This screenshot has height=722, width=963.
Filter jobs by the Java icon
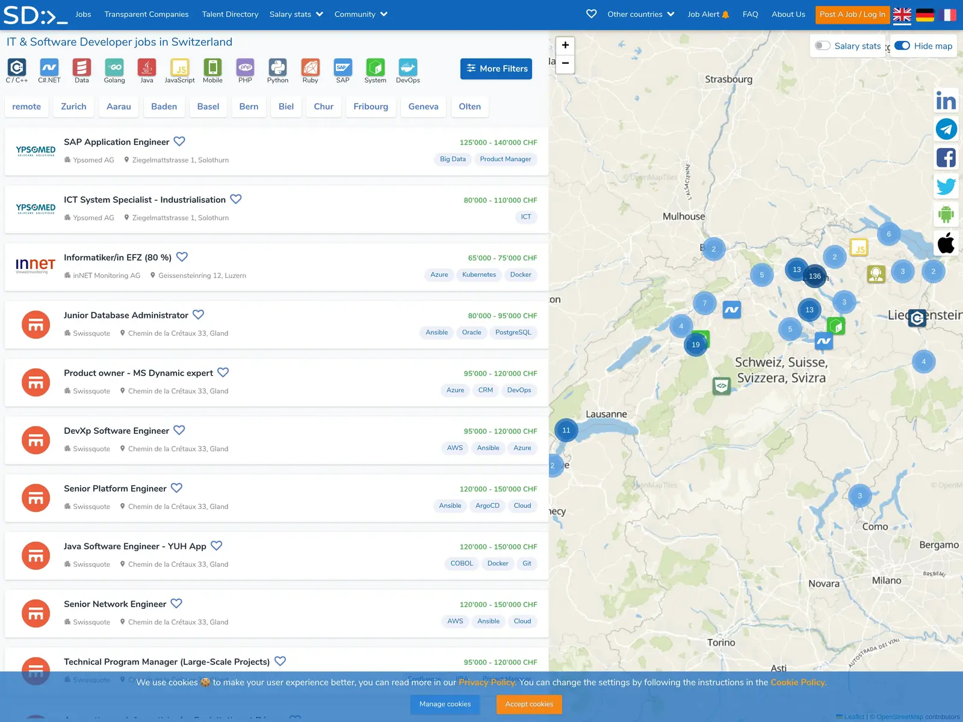click(x=147, y=67)
